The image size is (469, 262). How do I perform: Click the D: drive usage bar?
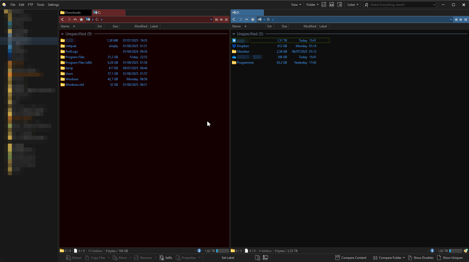coord(455,251)
